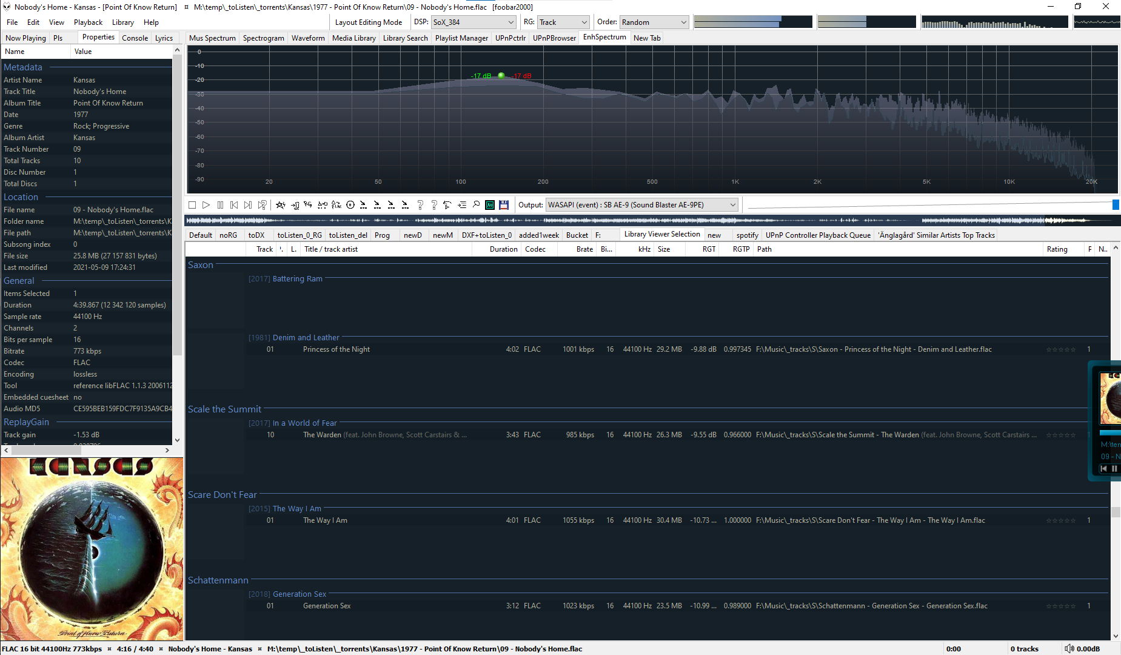Switch to the Spectrogram tab
1121x655 pixels.
pyautogui.click(x=263, y=38)
